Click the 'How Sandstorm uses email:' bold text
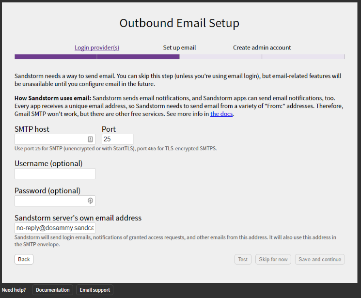 tap(53, 98)
